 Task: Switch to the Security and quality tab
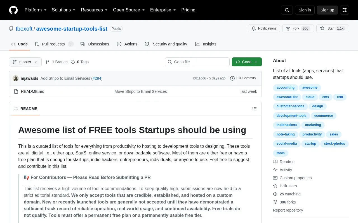click(166, 44)
